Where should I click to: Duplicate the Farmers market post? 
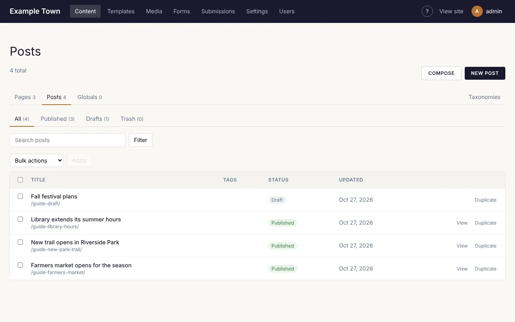pos(486,269)
